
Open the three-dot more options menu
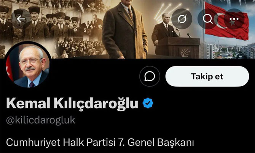coord(234,19)
